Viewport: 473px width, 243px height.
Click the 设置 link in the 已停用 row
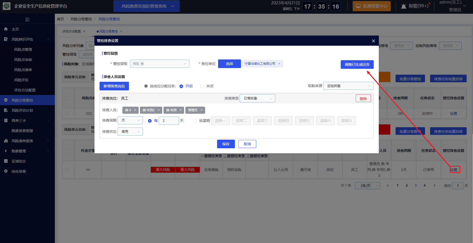coord(454,170)
